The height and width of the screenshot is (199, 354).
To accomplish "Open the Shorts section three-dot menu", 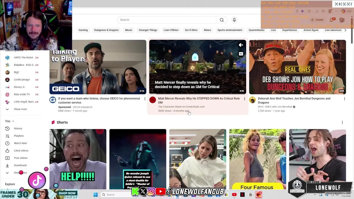I will click(x=342, y=122).
